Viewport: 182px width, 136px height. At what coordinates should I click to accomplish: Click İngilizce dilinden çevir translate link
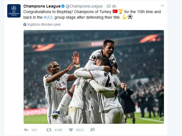(x=44, y=25)
